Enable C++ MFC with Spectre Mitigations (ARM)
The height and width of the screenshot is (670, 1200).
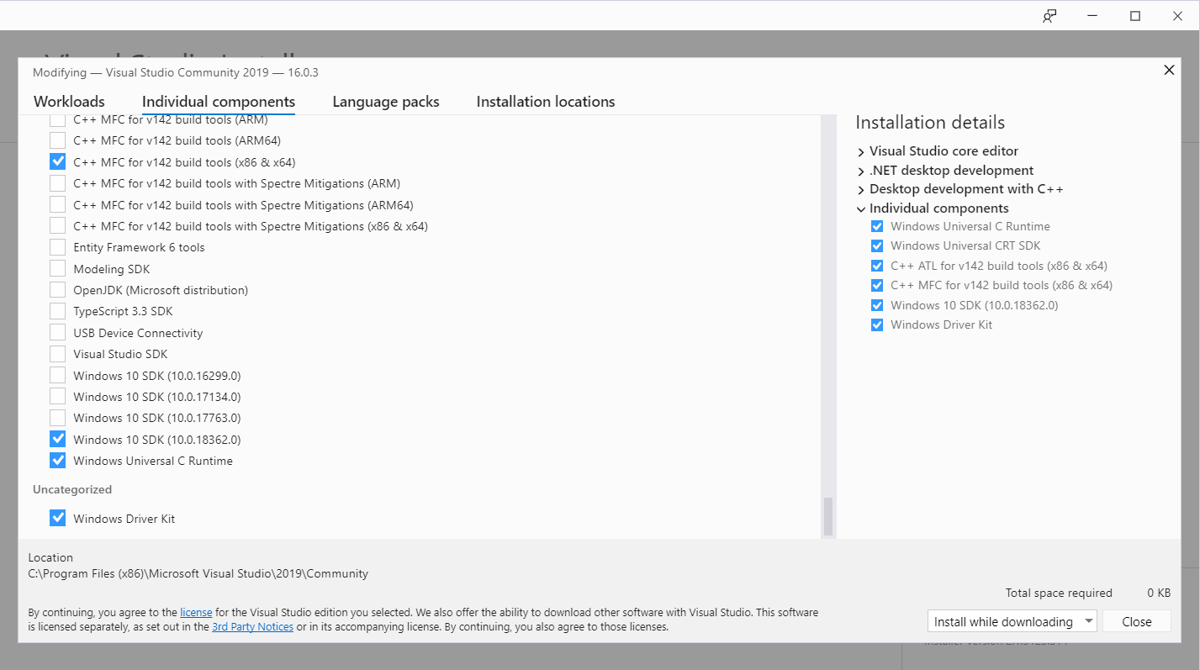click(x=57, y=183)
